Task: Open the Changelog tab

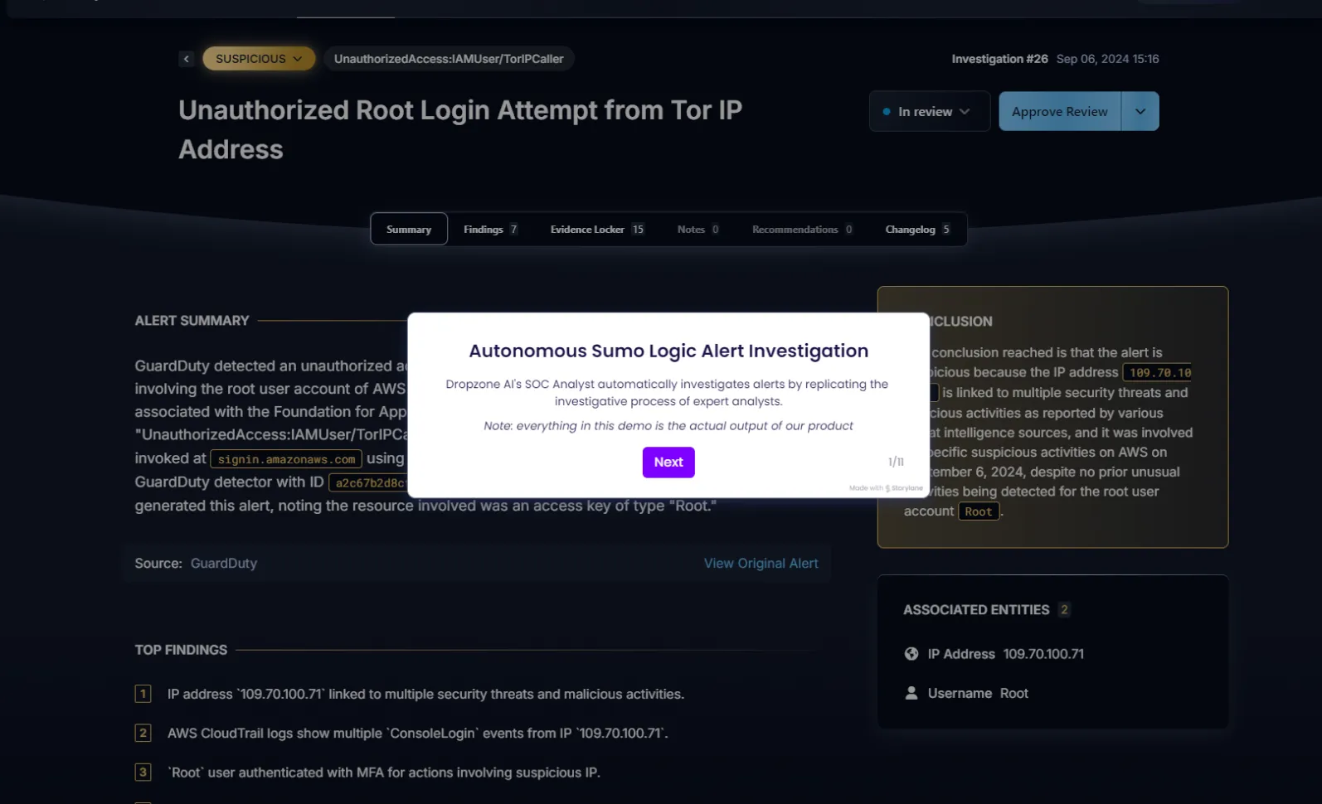Action: (x=917, y=229)
